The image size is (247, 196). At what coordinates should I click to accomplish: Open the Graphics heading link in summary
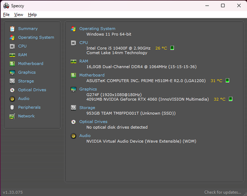click(88, 89)
